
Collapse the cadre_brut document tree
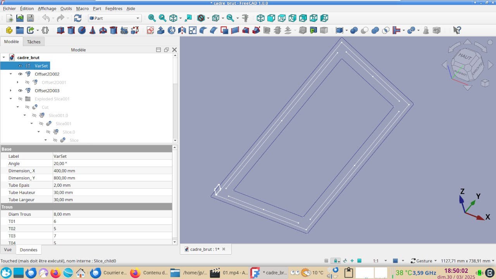(4, 57)
